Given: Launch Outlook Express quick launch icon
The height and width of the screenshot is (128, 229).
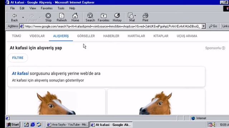Looking at the screenshot, I should pyautogui.click(x=39, y=124).
